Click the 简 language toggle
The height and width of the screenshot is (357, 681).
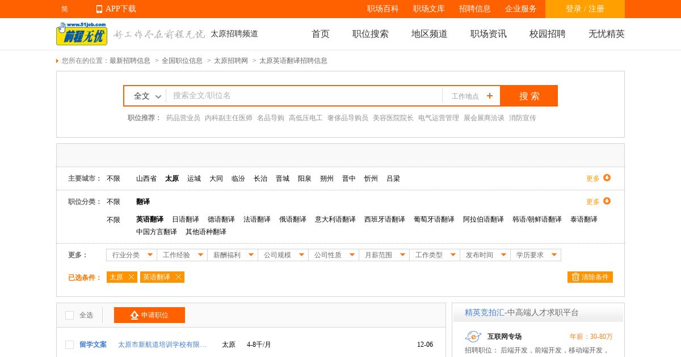coord(65,9)
